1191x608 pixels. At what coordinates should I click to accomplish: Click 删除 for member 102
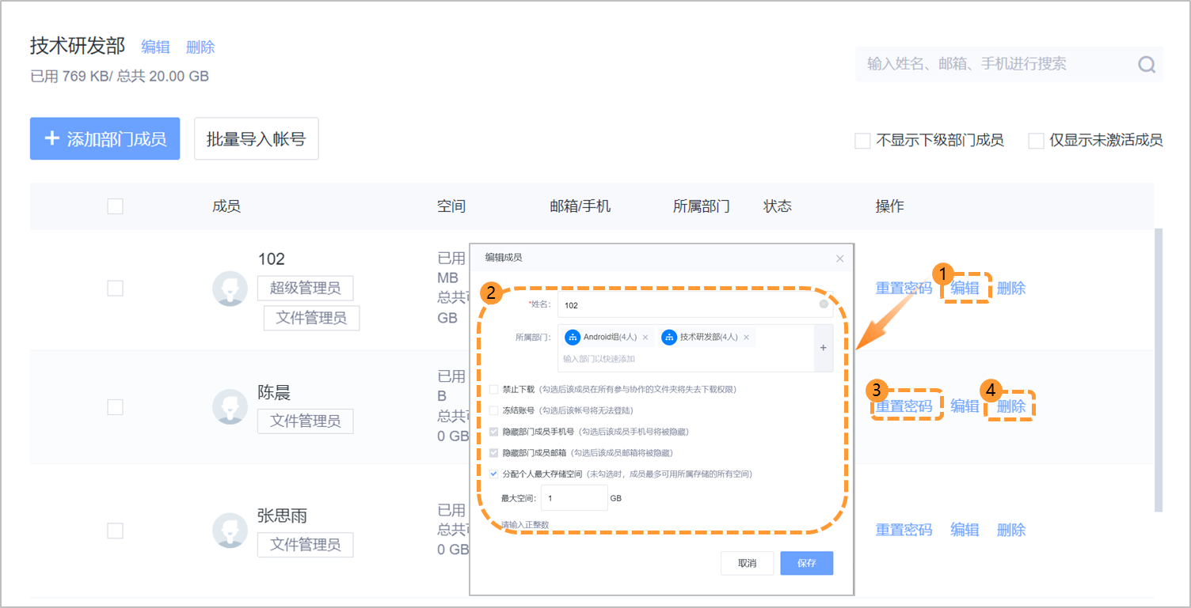pos(1011,289)
